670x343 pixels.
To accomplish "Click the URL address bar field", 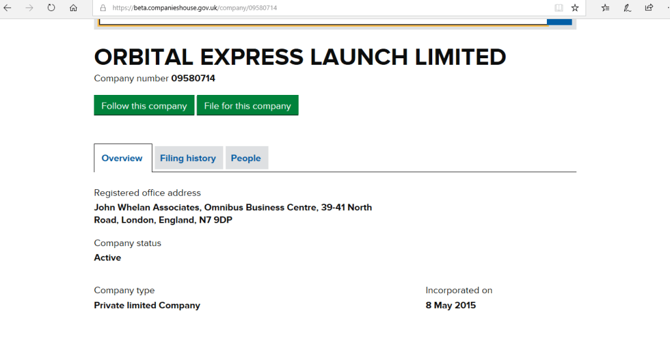I will point(327,8).
